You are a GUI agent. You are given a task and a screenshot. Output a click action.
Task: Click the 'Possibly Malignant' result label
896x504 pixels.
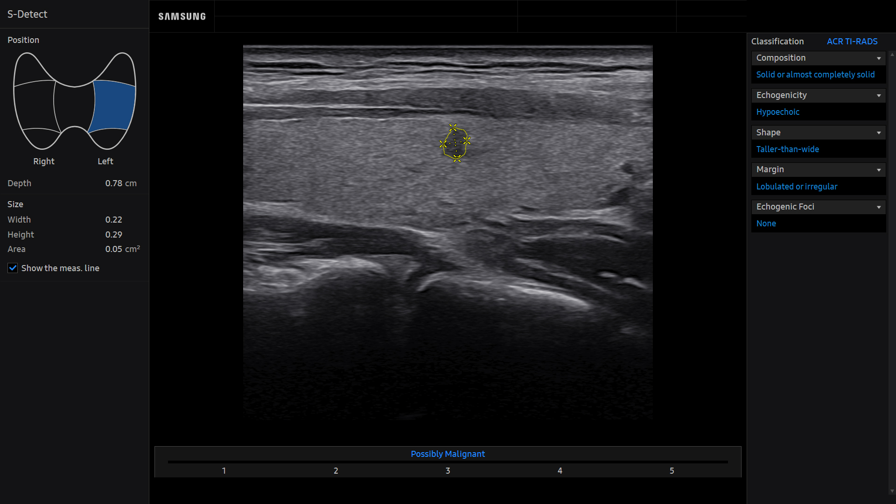[x=448, y=454]
